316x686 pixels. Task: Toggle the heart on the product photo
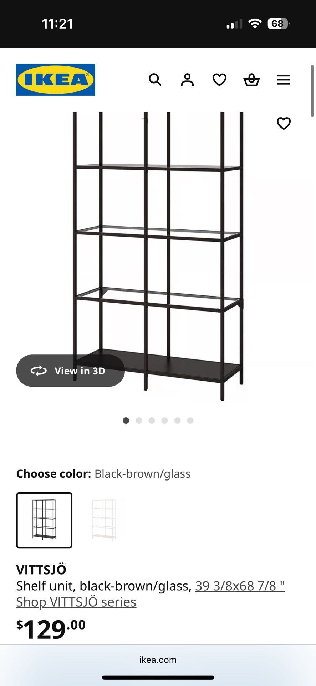(x=283, y=123)
